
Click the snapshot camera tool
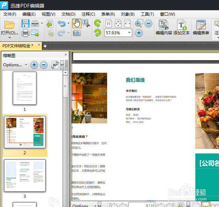pos(77,33)
